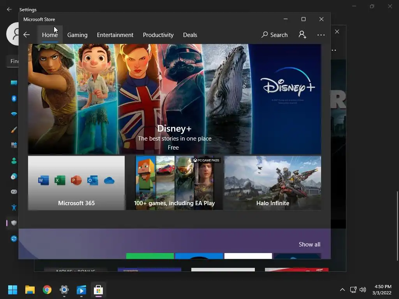Open the Deals tab
The image size is (399, 299).
pos(190,35)
